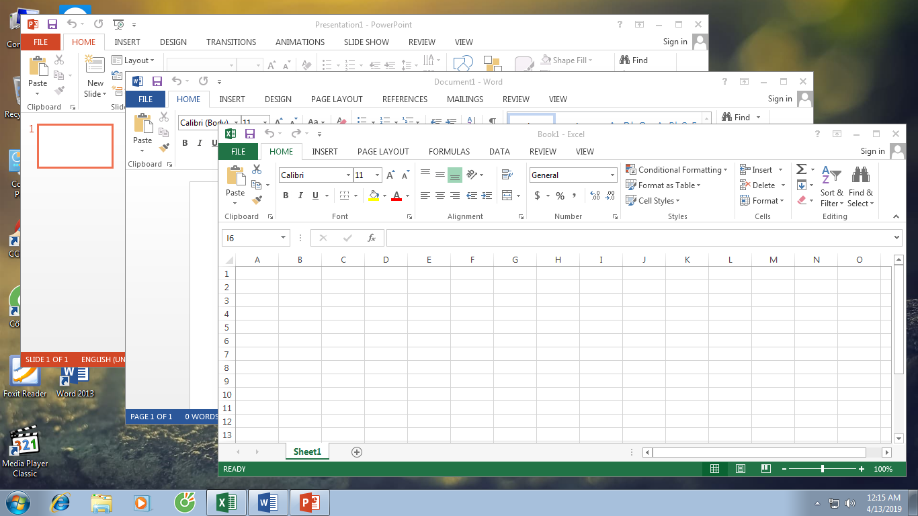Add a new sheet with plus icon
The width and height of the screenshot is (918, 516).
(357, 452)
